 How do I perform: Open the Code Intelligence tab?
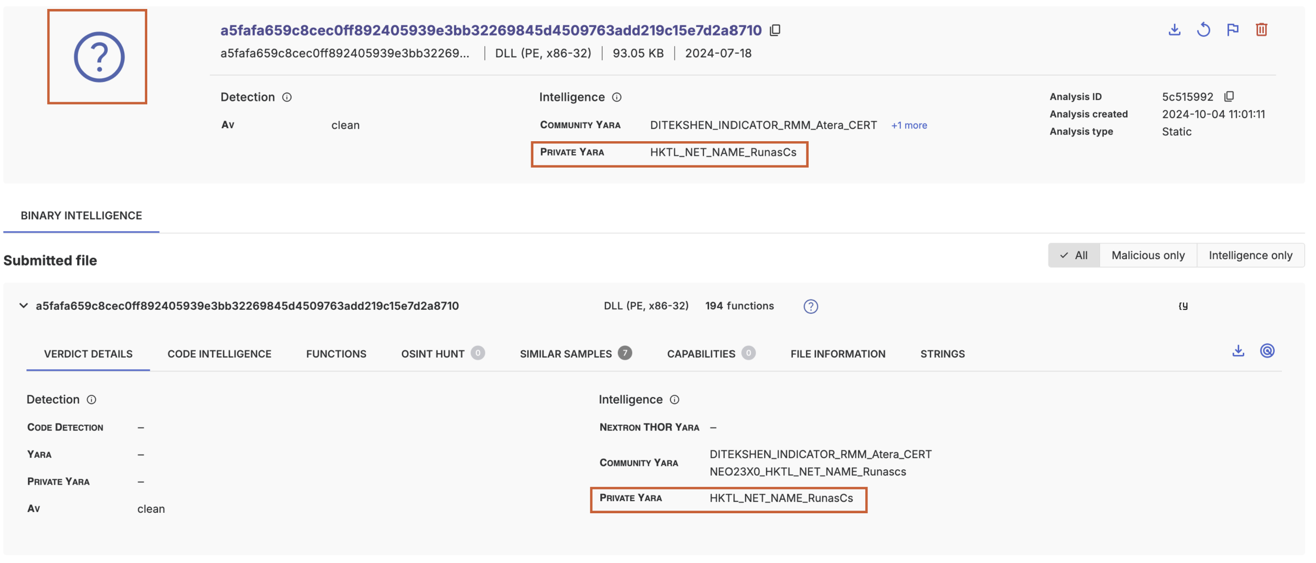[x=219, y=353]
